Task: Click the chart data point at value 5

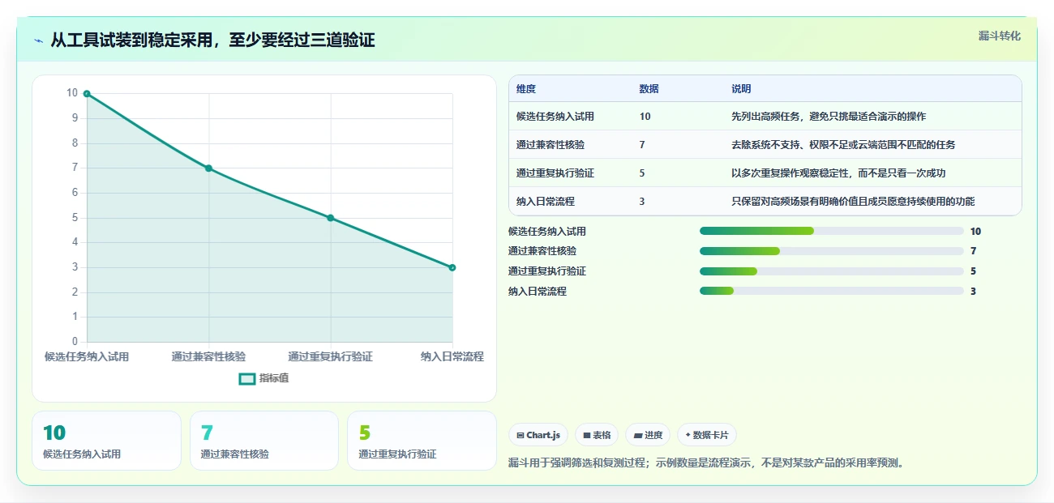Action: (331, 218)
